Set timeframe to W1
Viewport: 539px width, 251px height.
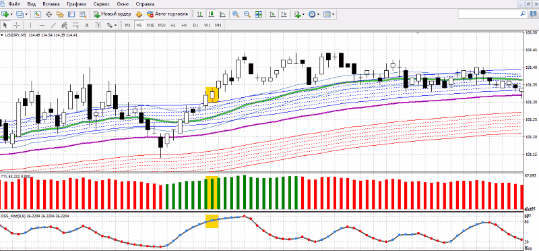point(207,25)
